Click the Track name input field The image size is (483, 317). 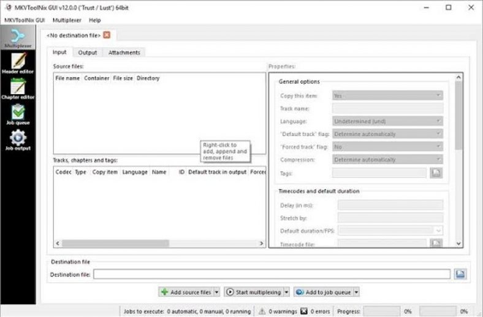click(x=387, y=108)
